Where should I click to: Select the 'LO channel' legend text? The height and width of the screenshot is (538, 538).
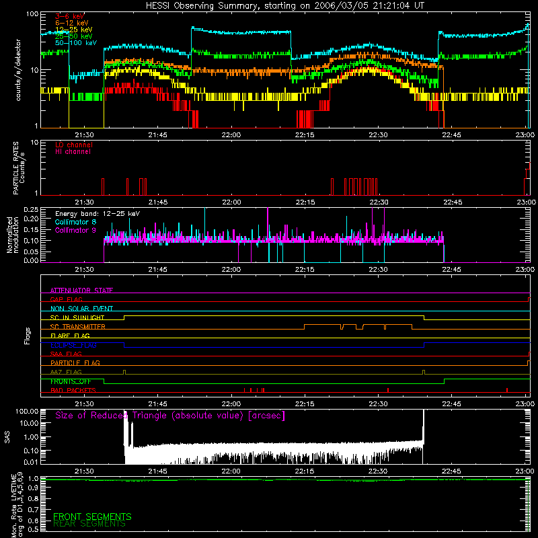(x=74, y=145)
